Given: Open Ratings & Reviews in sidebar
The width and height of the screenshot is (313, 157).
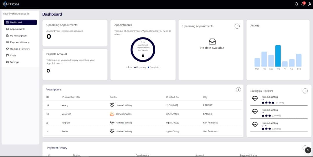Looking at the screenshot, I should 20,49.
